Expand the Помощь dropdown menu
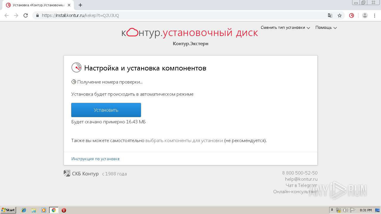 326,28
